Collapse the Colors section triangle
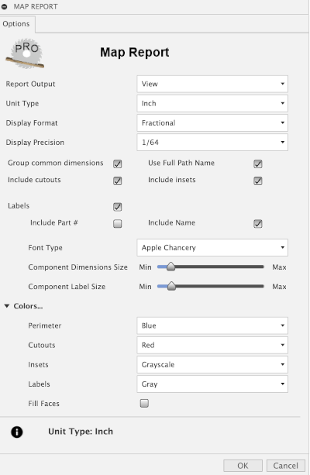Image resolution: width=310 pixels, height=475 pixels. click(x=7, y=306)
